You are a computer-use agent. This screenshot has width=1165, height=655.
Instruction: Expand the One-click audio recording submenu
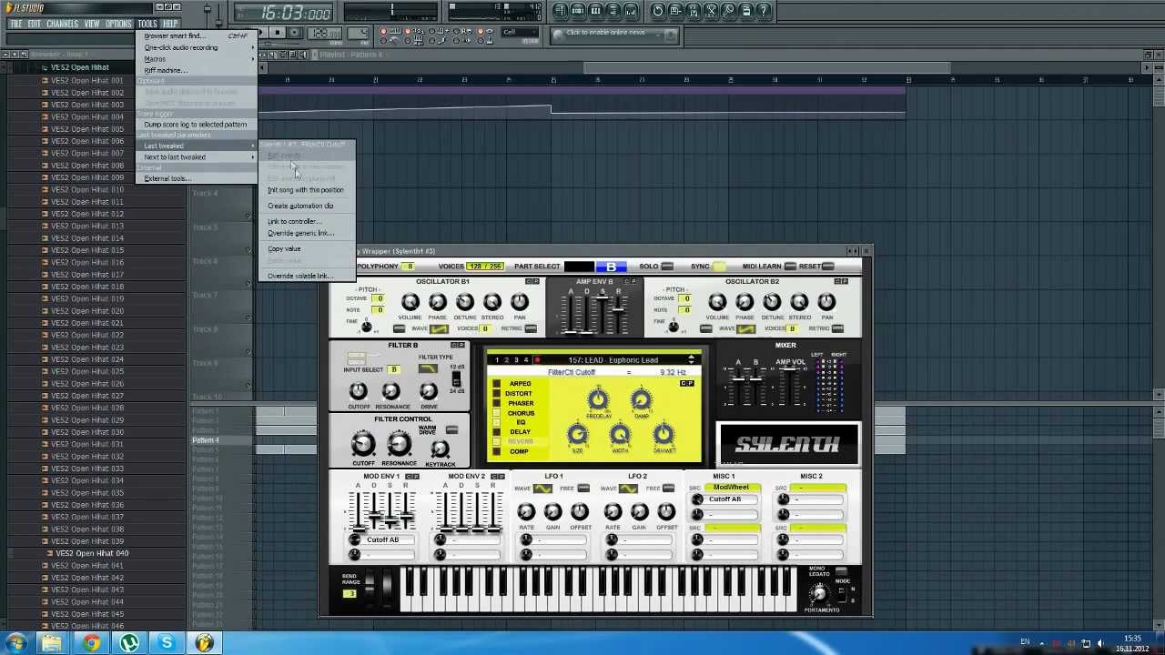click(198, 47)
